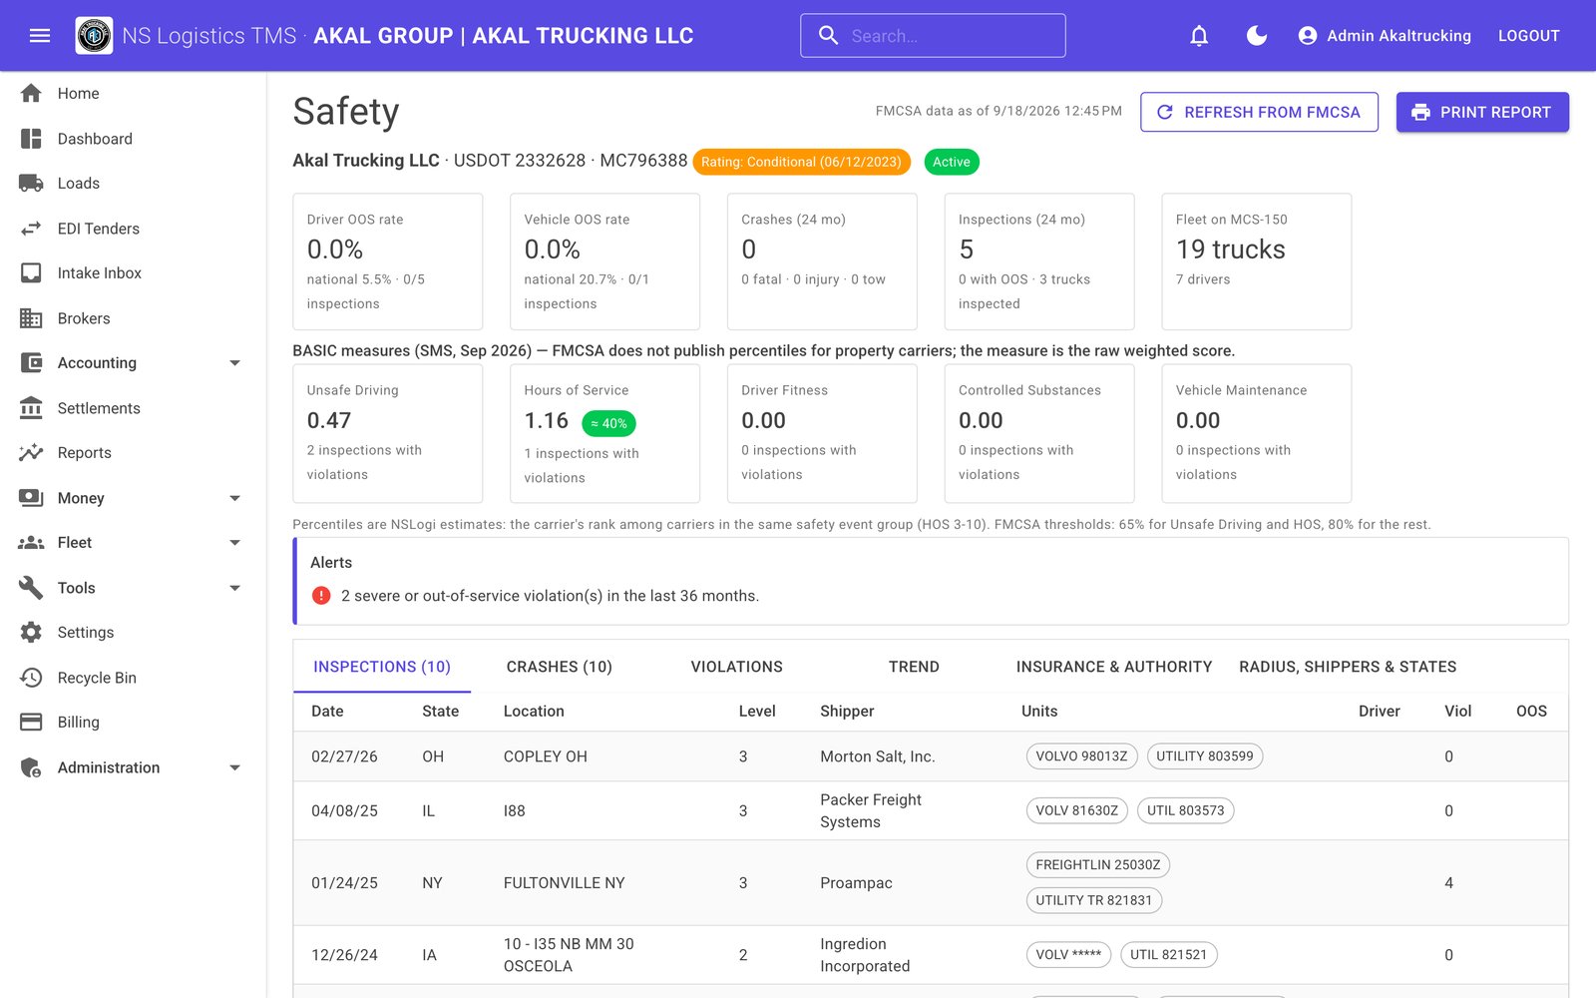Viewport: 1596px width, 998px height.
Task: Click the Billing card icon
Action: click(x=31, y=722)
